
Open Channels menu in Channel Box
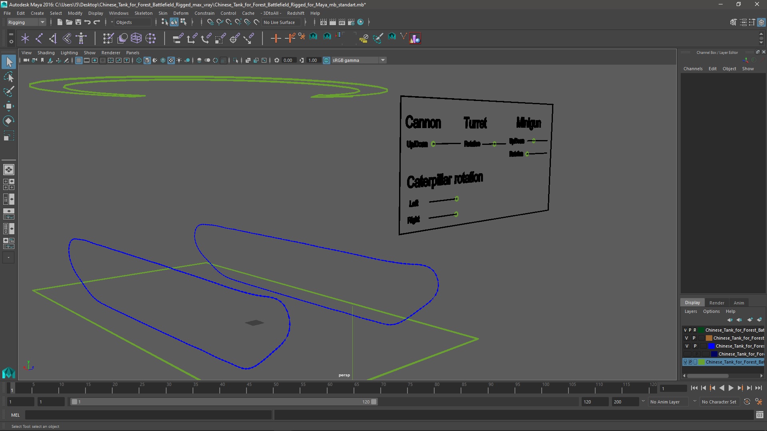(x=693, y=69)
